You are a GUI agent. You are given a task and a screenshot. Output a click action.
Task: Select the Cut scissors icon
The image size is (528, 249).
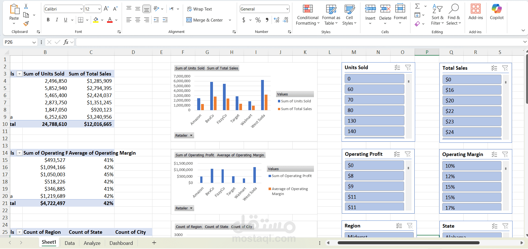[x=26, y=6]
